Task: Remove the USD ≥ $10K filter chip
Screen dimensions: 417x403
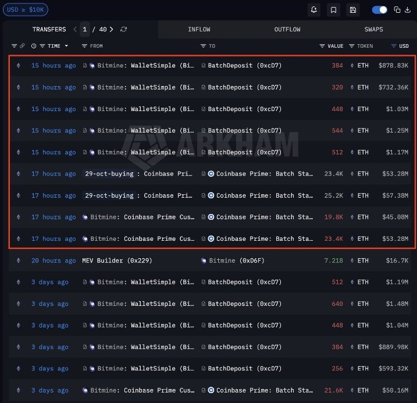Action: coord(25,10)
